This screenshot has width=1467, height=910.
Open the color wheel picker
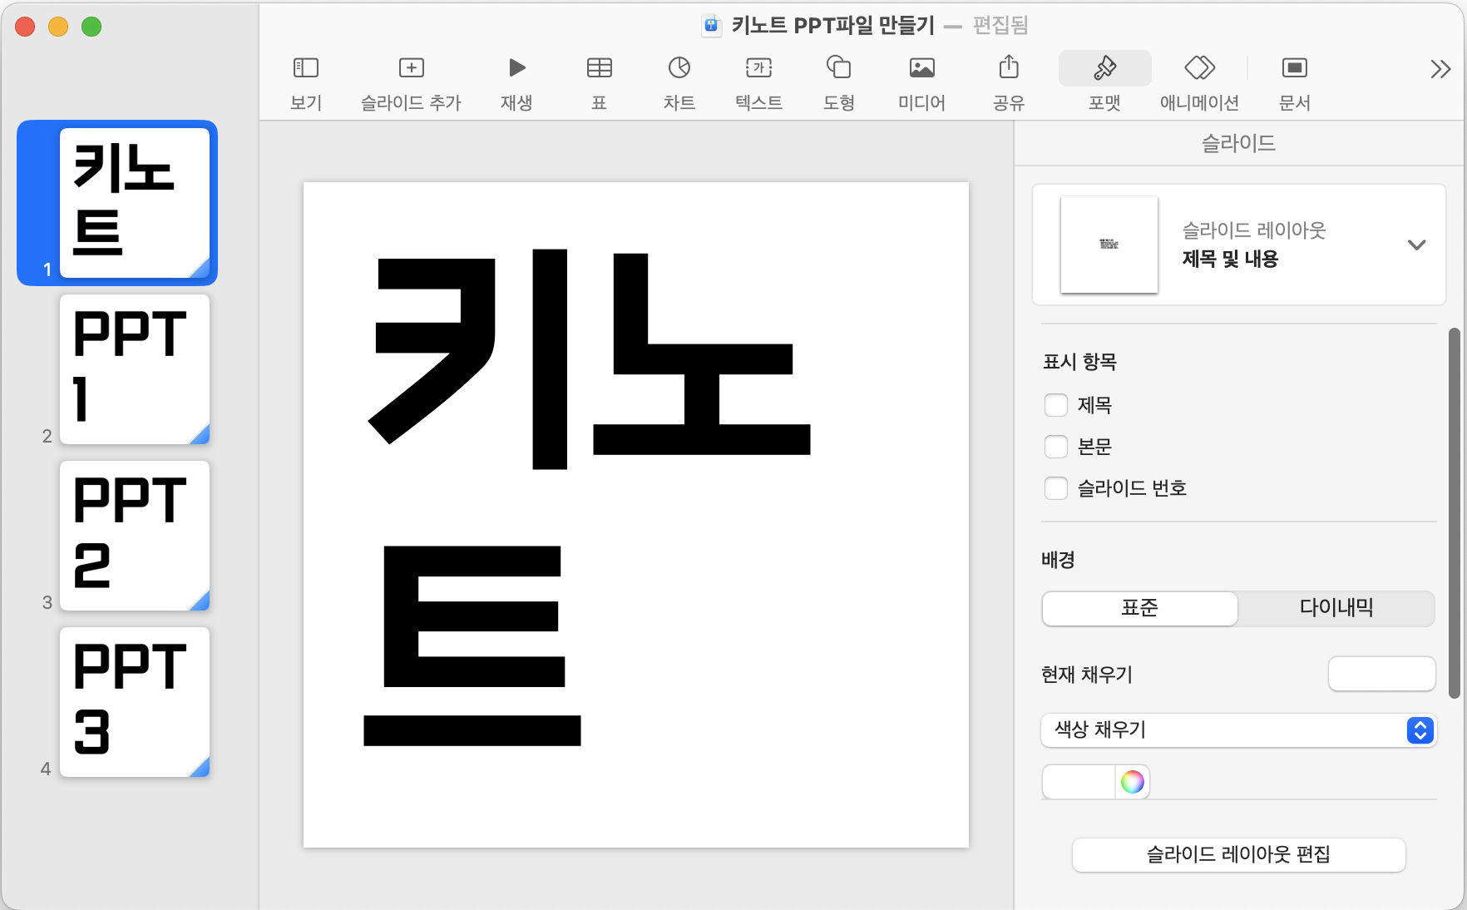pyautogui.click(x=1132, y=782)
